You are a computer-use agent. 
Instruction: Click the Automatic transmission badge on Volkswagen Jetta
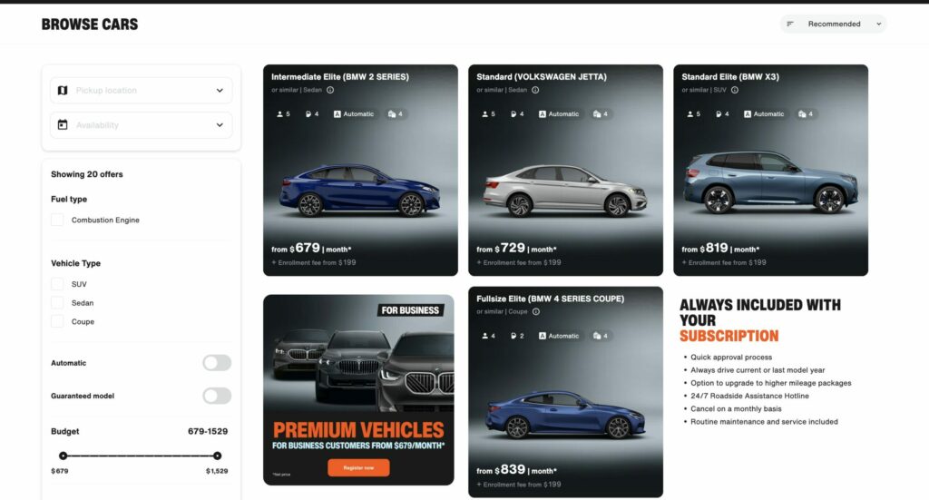(559, 114)
